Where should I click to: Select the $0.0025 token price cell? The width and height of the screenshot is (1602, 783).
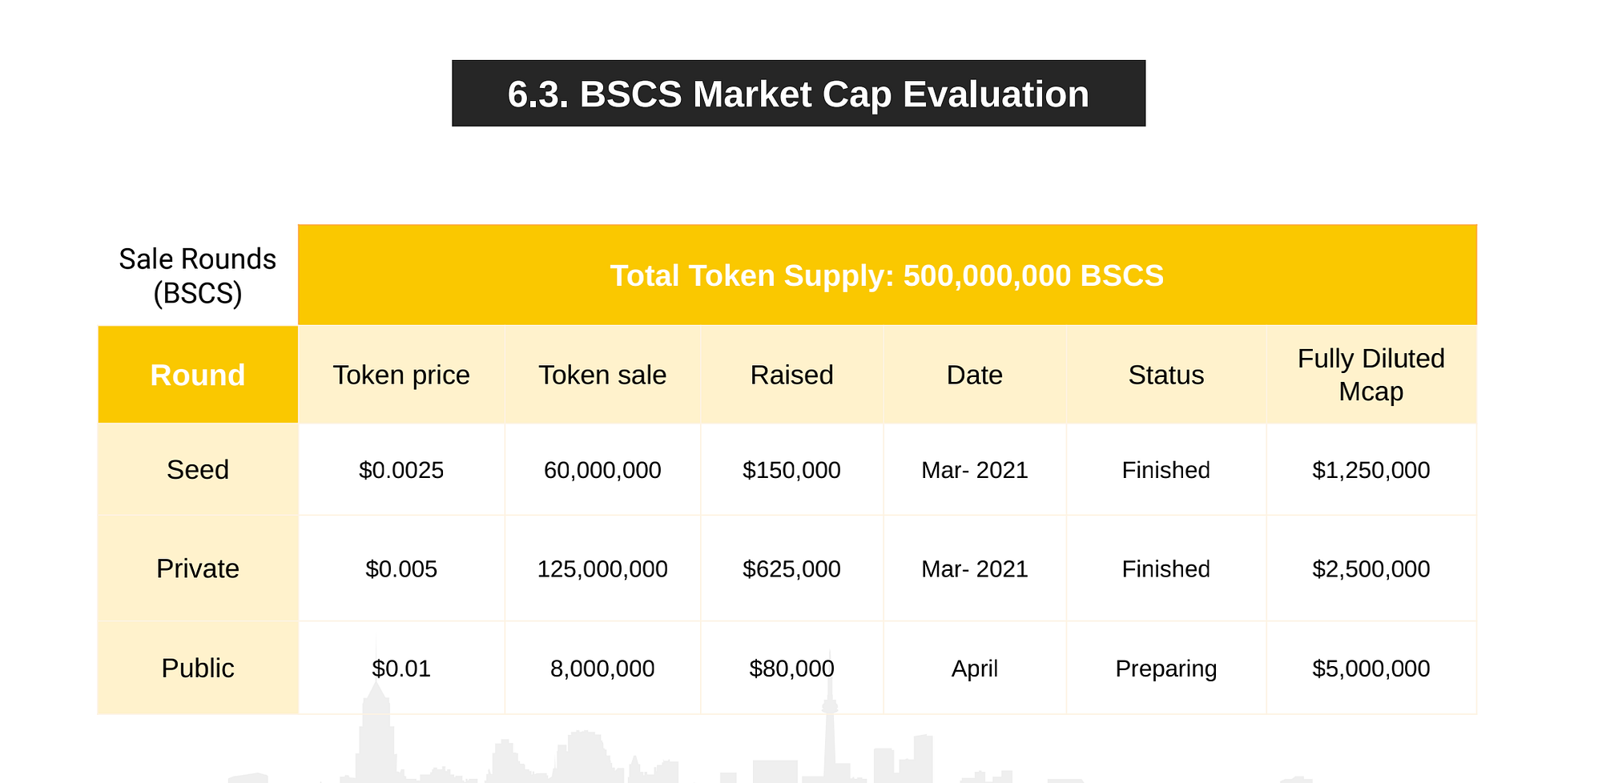click(x=401, y=469)
